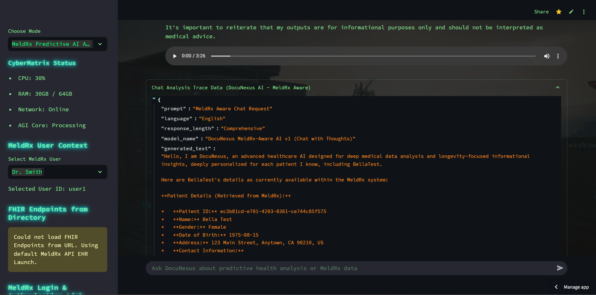Viewport: 596px width, 295px height.
Task: Click the CPU: 30% status entry
Action: click(32, 78)
